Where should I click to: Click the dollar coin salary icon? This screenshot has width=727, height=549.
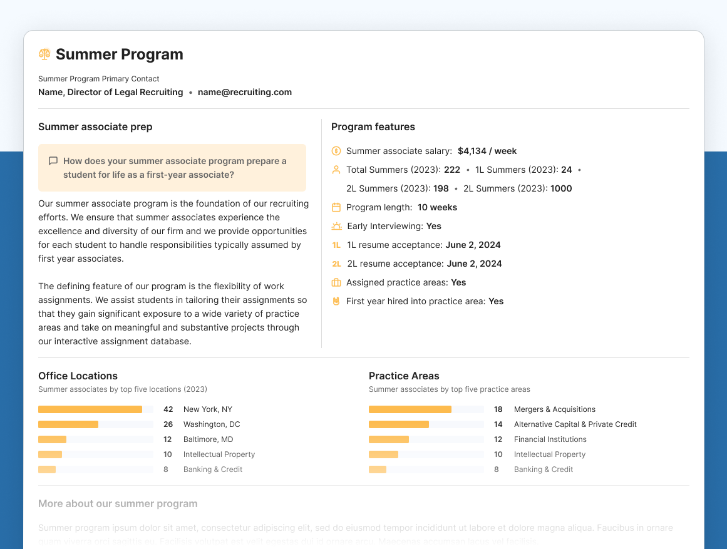[x=336, y=151]
